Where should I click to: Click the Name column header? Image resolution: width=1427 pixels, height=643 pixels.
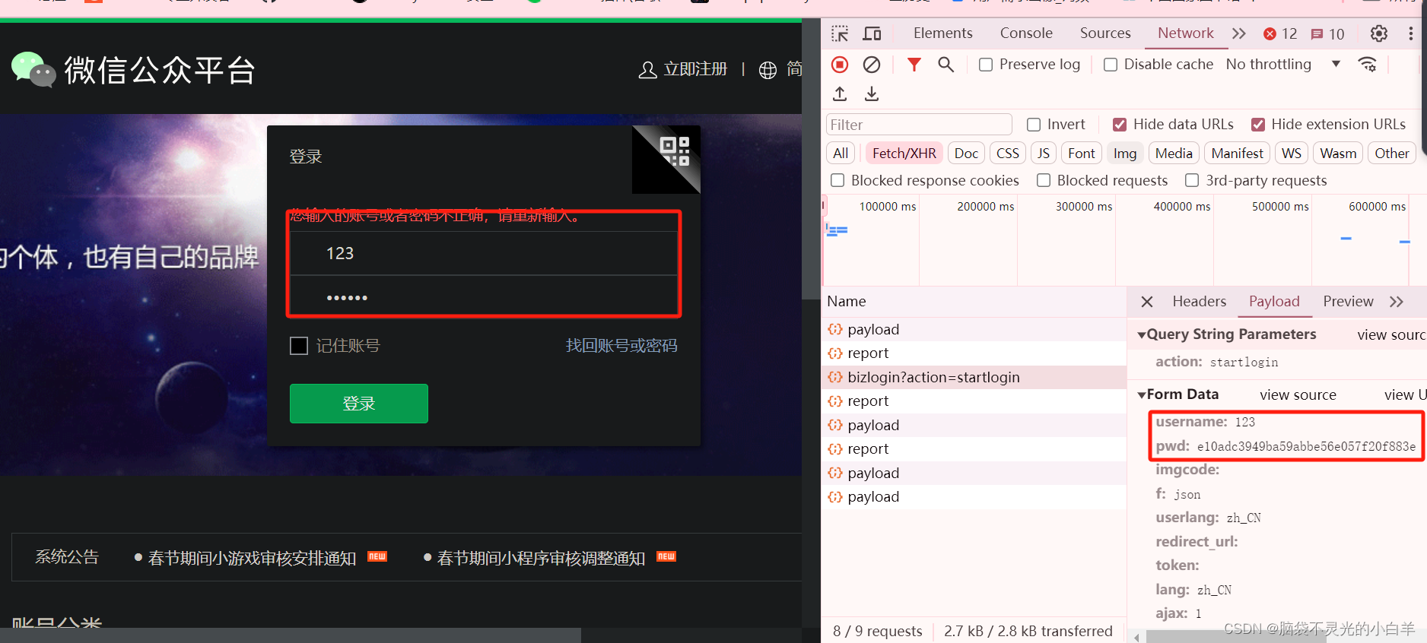974,302
